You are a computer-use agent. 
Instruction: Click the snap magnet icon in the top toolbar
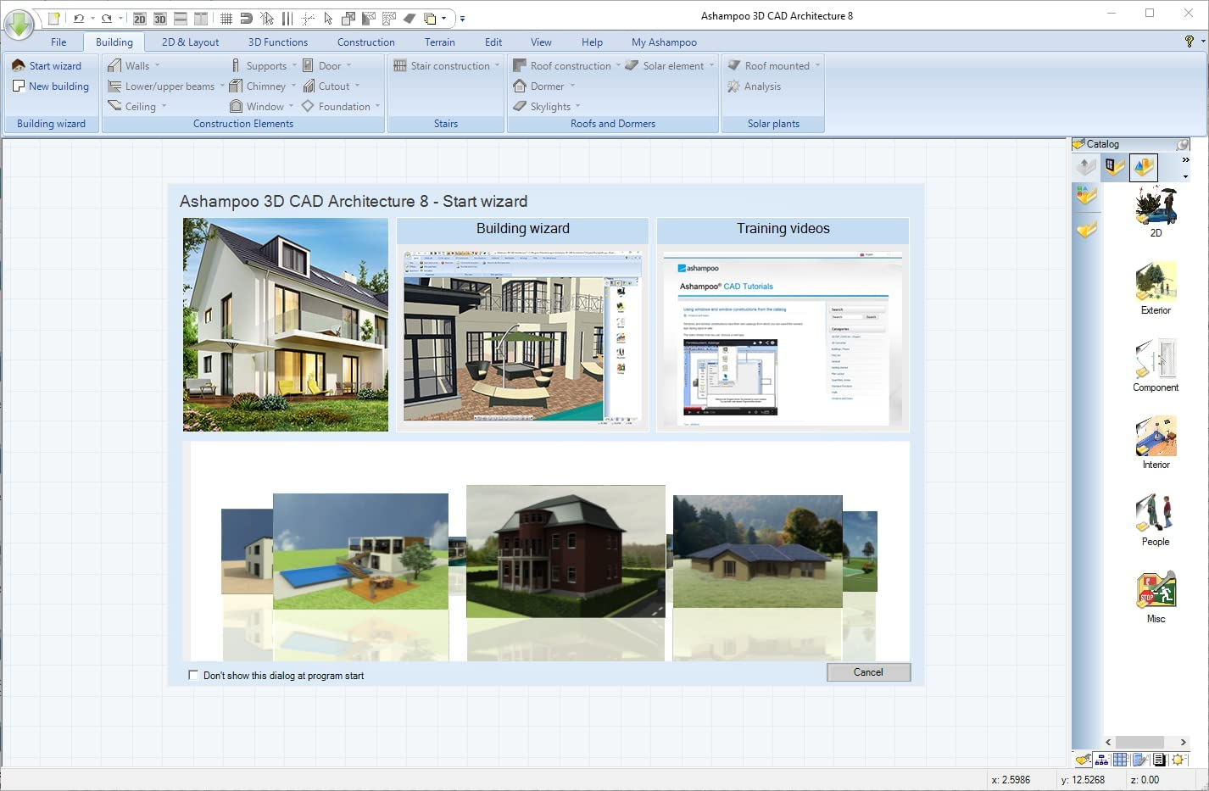tap(247, 18)
